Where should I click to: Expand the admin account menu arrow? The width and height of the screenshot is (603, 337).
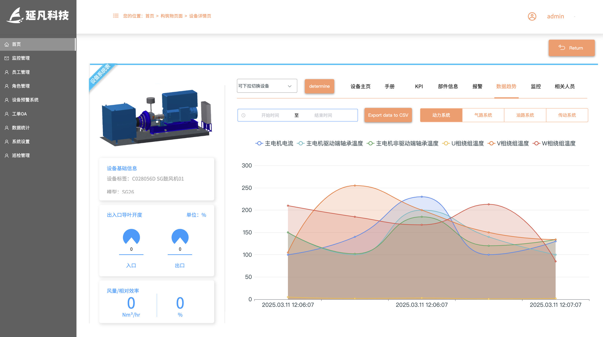pyautogui.click(x=575, y=17)
